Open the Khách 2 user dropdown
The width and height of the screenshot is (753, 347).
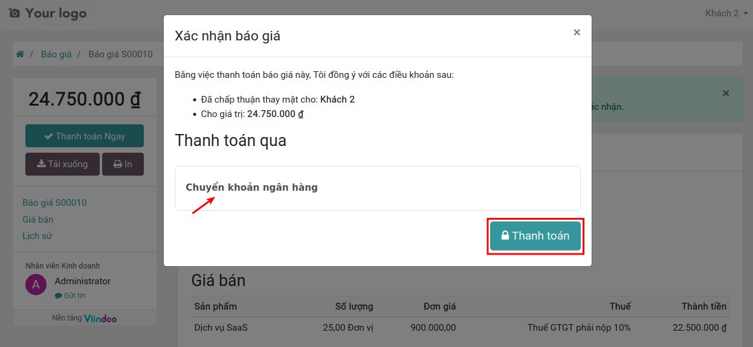pos(726,13)
